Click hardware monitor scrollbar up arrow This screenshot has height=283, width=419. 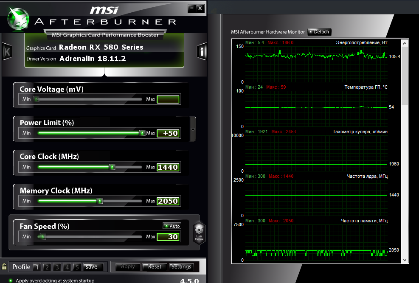[x=405, y=43]
